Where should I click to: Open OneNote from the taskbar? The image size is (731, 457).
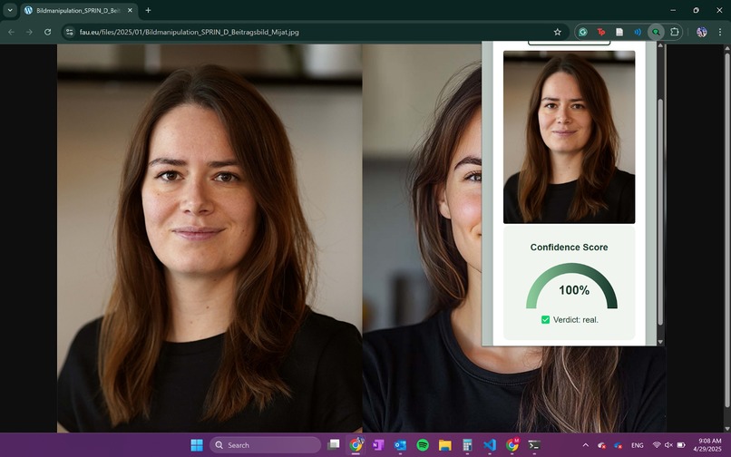378,445
